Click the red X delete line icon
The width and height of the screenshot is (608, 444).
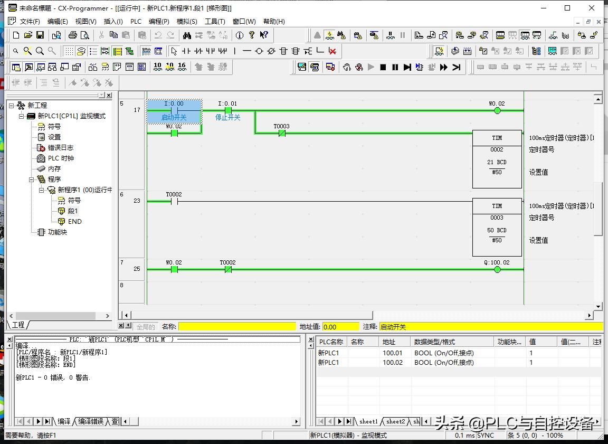click(332, 51)
